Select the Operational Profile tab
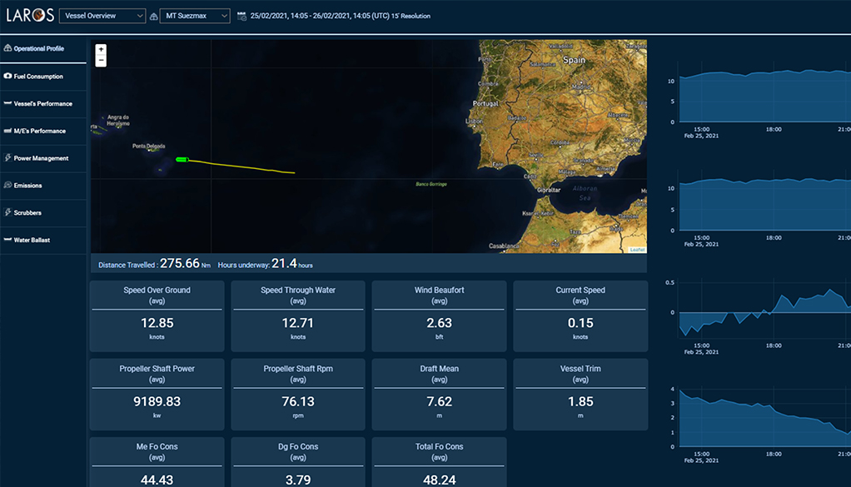Image resolution: width=851 pixels, height=487 pixels. (x=38, y=49)
